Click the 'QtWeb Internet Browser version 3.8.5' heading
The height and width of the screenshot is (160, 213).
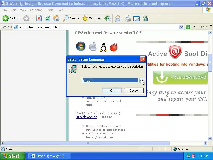click(108, 33)
